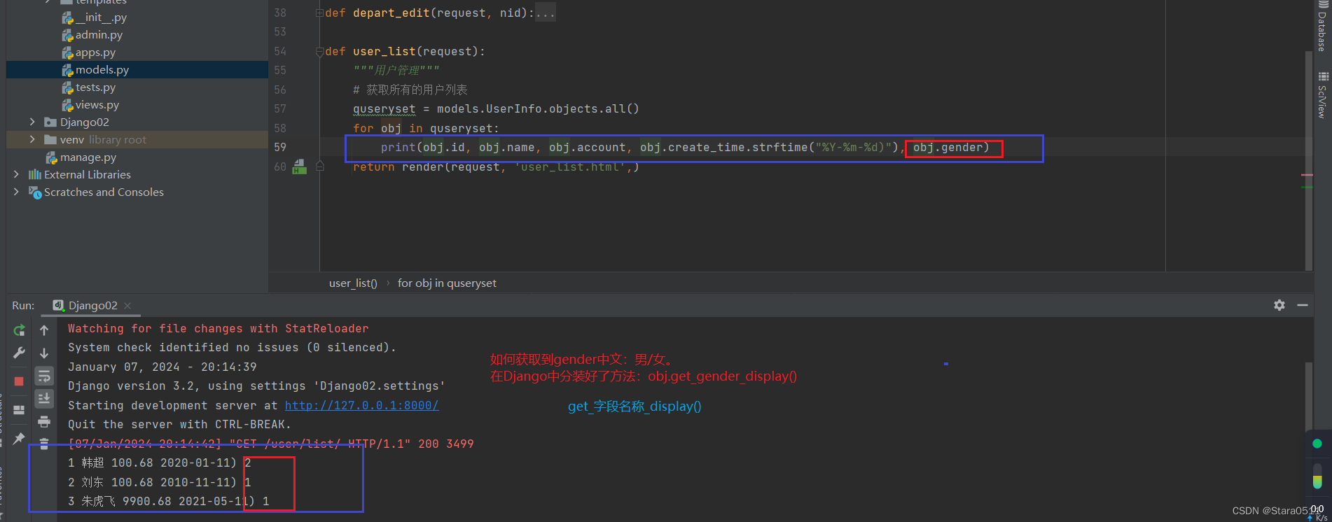1332x522 pixels.
Task: Click the green status indicator dot
Action: point(1317,444)
